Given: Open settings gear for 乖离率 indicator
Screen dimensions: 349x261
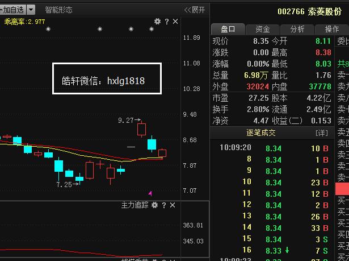Looking at the screenshot, I should point(157,22).
